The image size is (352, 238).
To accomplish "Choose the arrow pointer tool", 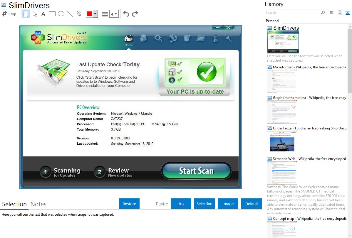I will [x=35, y=14].
